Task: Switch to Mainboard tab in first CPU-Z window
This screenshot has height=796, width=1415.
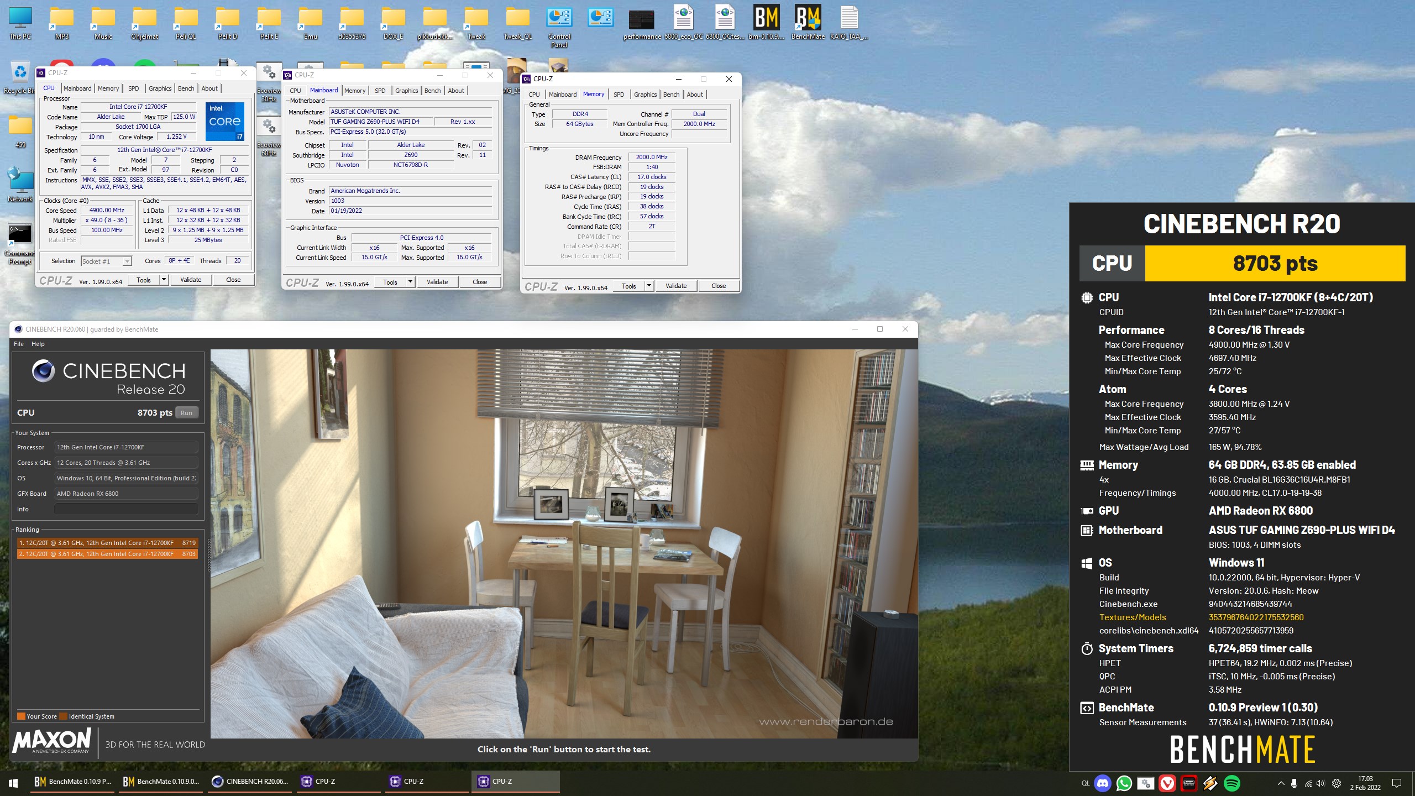Action: click(77, 88)
